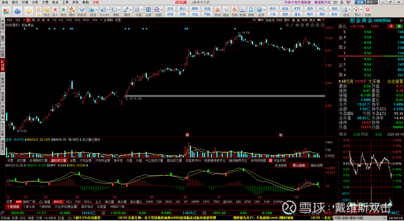Switch to the BOLL indicator tab
The width and height of the screenshot is (404, 221).
(88, 202)
